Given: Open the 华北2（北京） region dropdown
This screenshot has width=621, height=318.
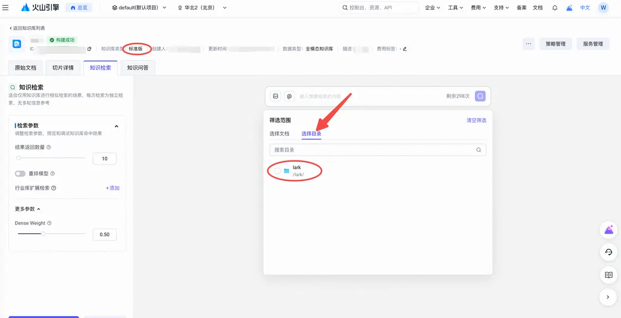Looking at the screenshot, I should coord(202,8).
